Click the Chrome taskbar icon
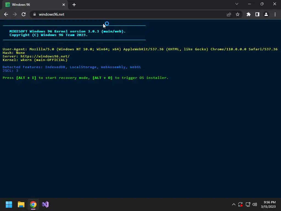 tap(33, 204)
